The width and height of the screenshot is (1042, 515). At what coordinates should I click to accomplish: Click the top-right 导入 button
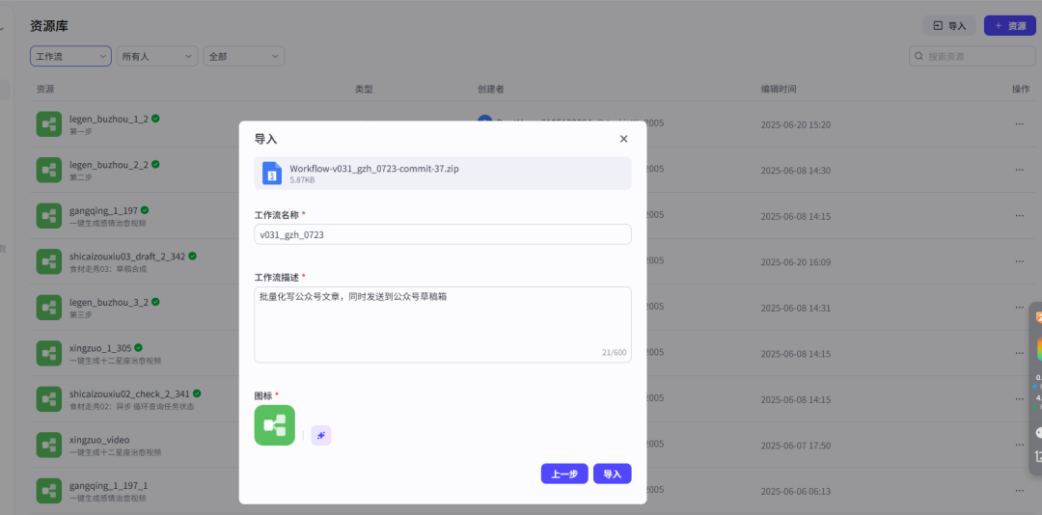(x=949, y=26)
